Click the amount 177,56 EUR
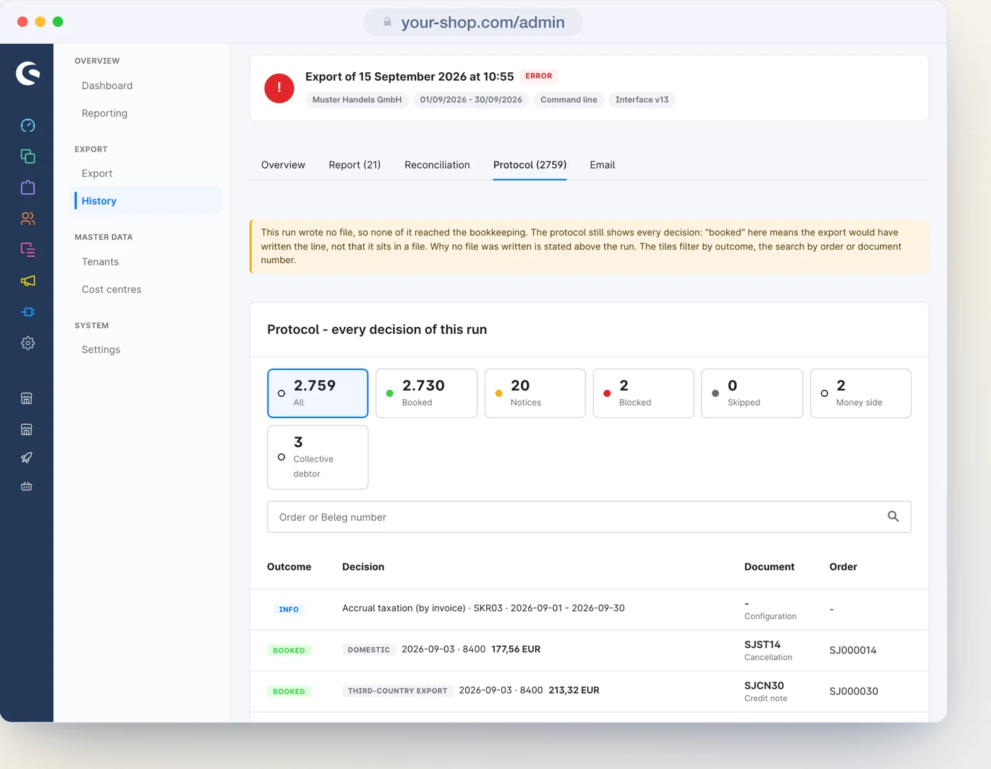This screenshot has height=769, width=991. (x=516, y=649)
